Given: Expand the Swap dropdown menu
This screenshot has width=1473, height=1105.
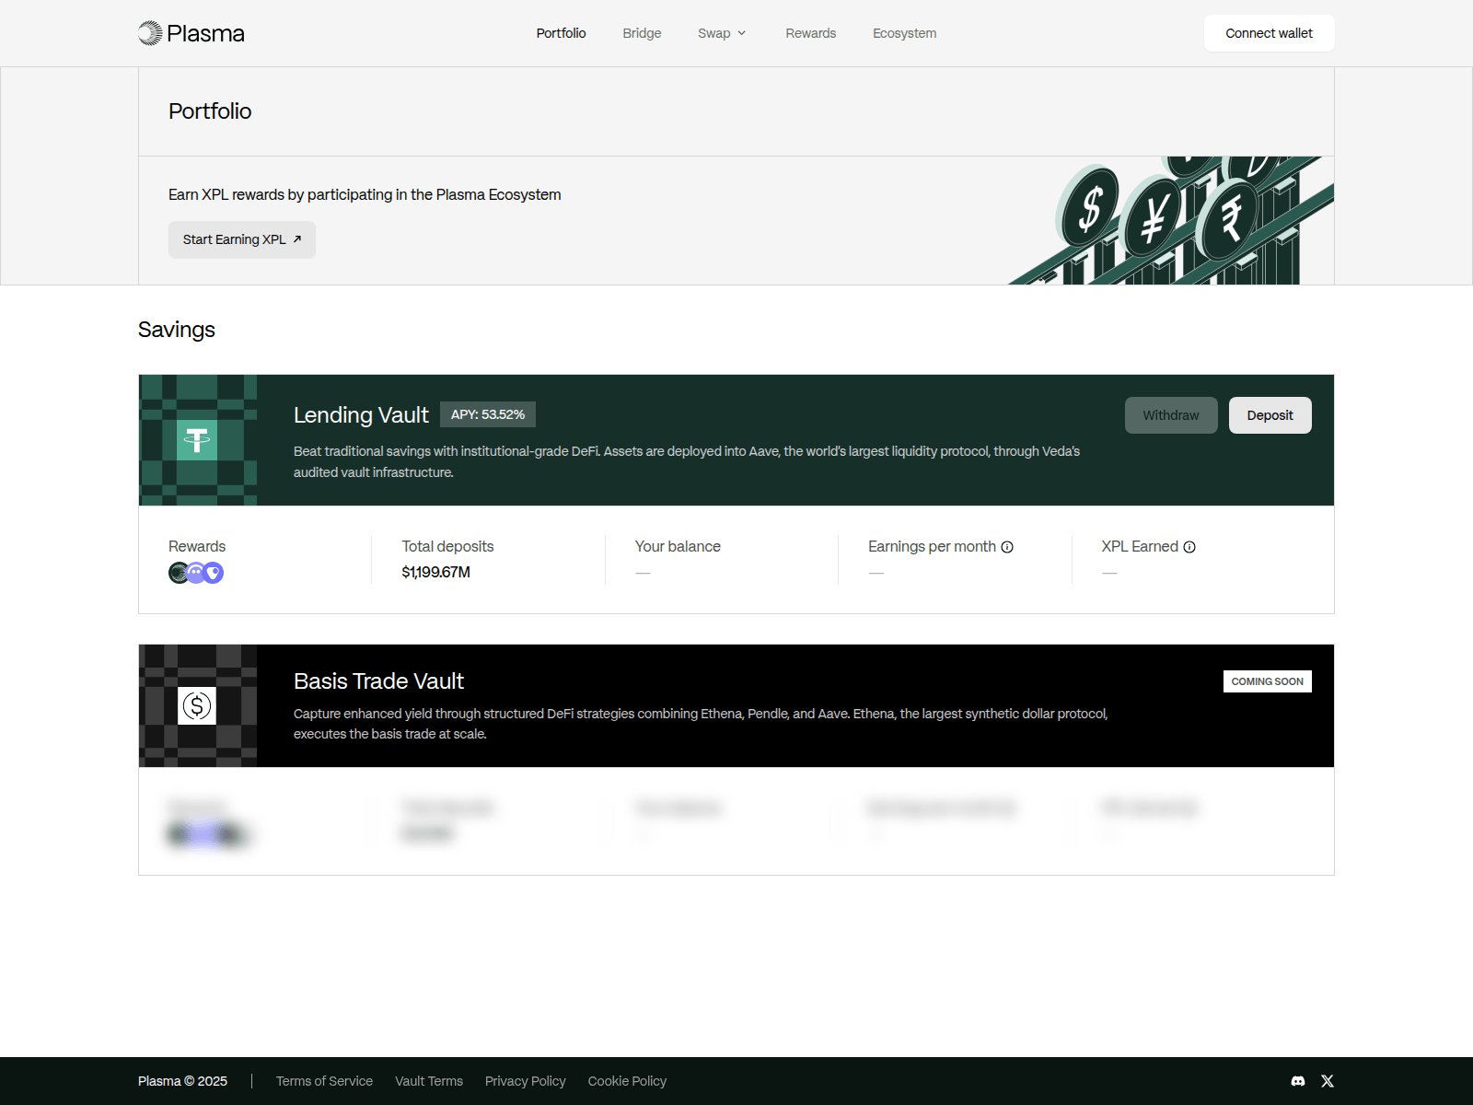Looking at the screenshot, I should 722,33.
